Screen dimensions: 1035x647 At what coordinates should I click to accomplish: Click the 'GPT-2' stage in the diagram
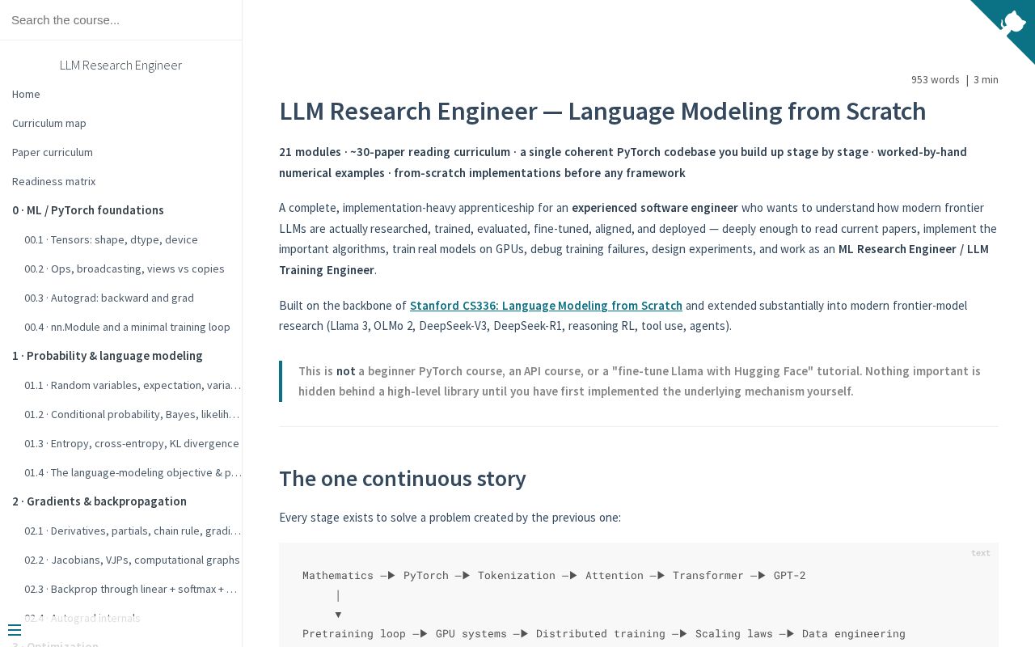click(x=789, y=575)
